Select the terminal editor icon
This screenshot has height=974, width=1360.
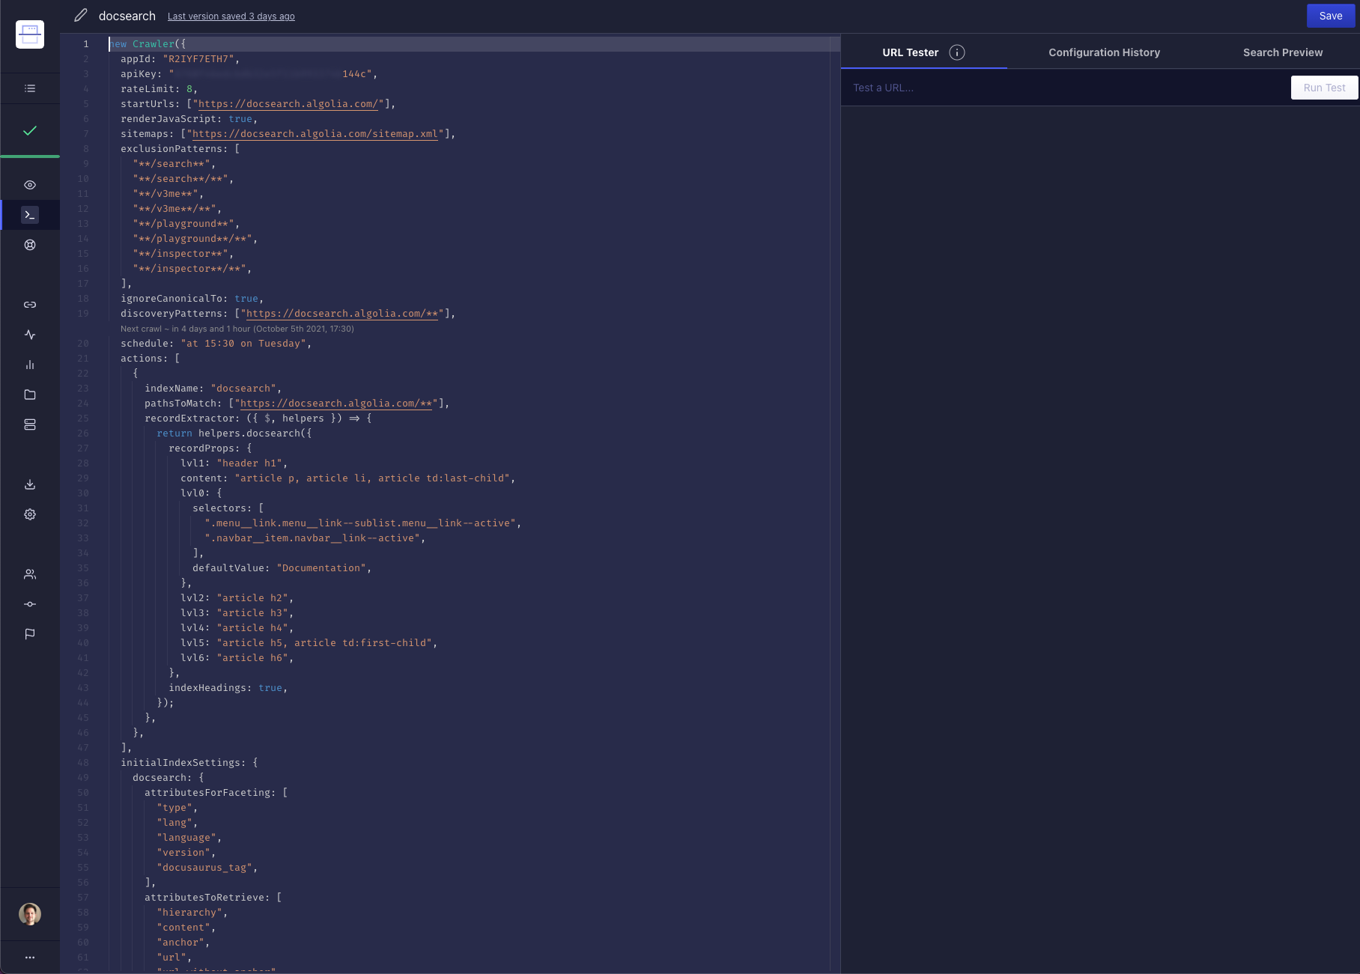click(x=30, y=215)
